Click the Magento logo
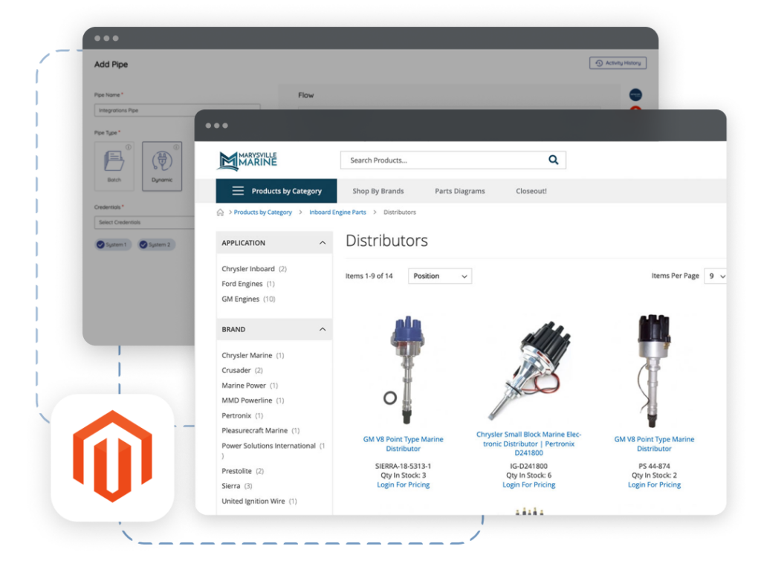 (113, 456)
